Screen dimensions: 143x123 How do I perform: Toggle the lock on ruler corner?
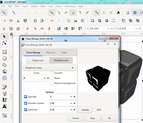pos(11,34)
